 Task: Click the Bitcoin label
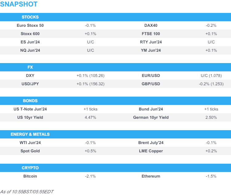click(30, 176)
